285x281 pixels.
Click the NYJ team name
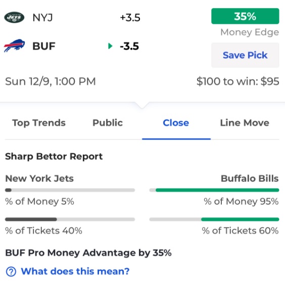tap(43, 18)
